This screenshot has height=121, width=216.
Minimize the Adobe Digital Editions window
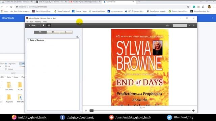(181, 18)
